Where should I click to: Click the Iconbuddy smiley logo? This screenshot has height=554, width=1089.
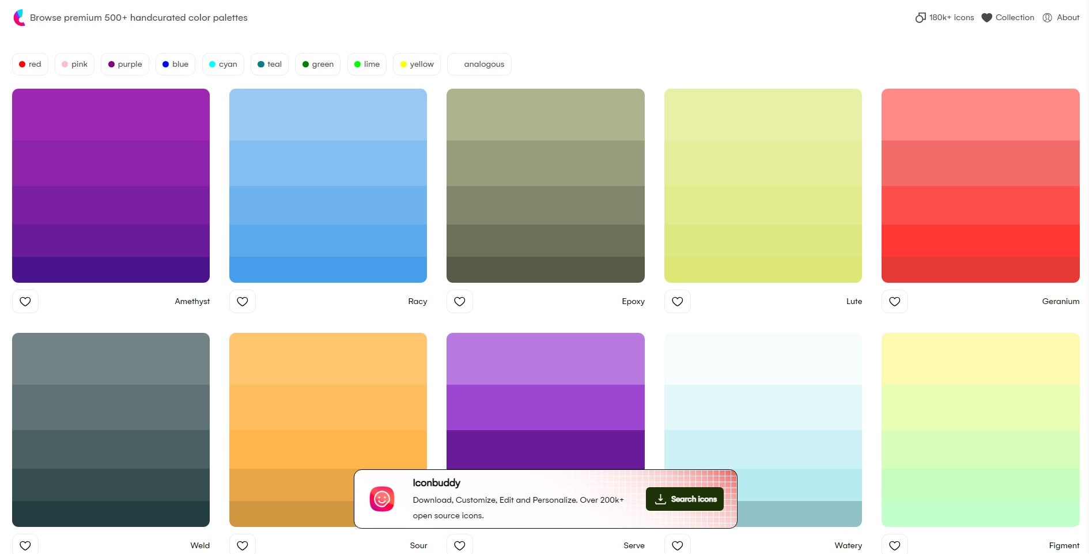[382, 499]
